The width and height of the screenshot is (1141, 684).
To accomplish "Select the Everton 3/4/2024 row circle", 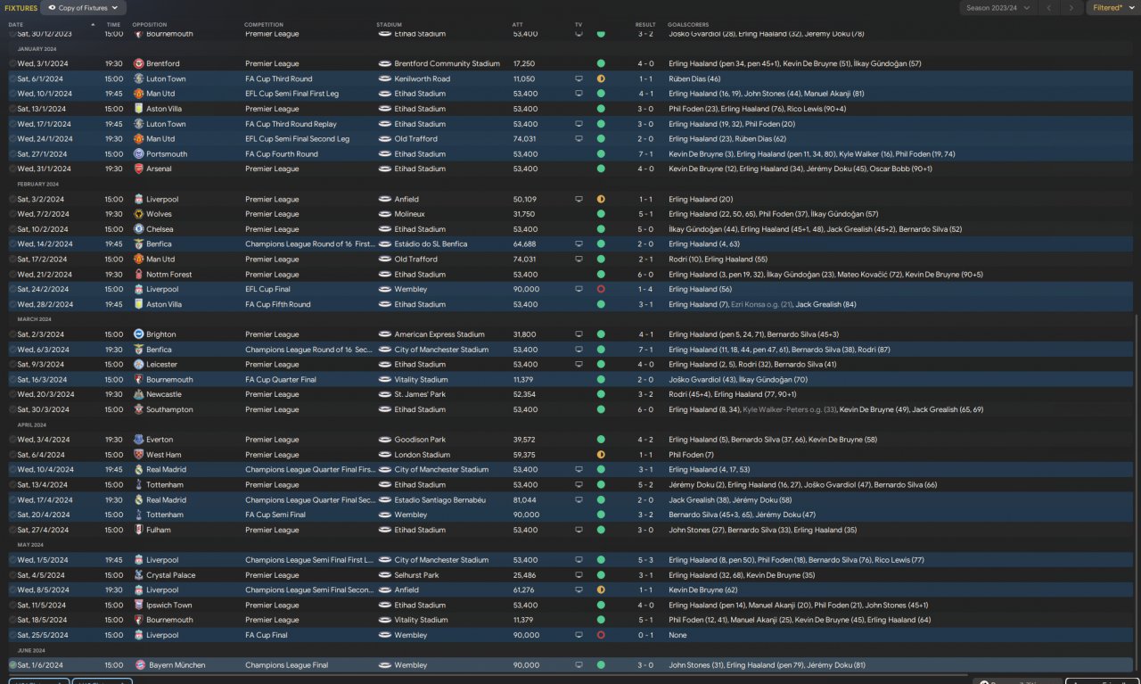I will pos(12,440).
